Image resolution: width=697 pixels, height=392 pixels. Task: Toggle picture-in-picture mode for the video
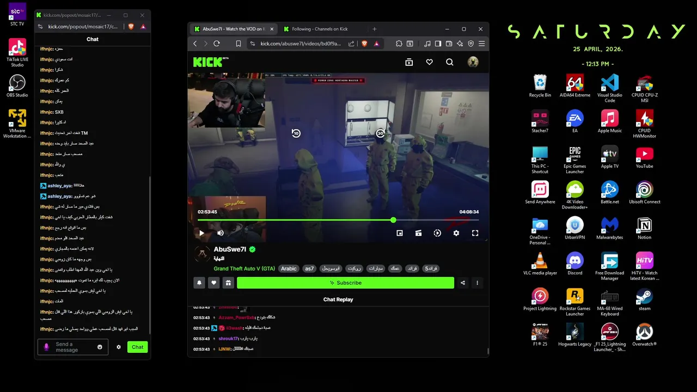pyautogui.click(x=399, y=233)
